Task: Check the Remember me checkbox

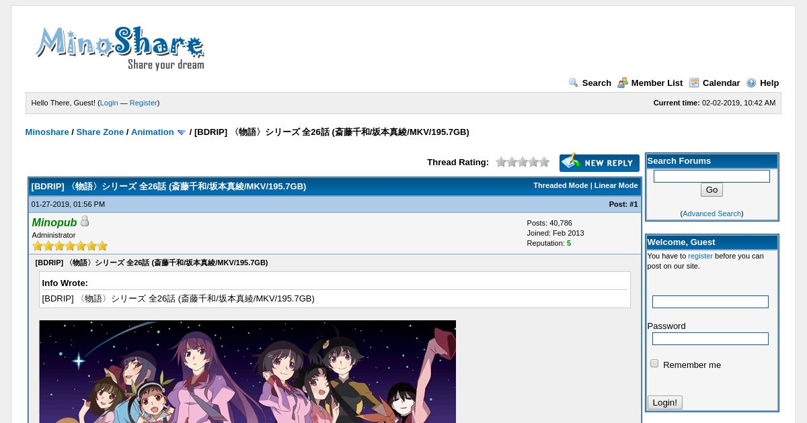Action: click(654, 363)
